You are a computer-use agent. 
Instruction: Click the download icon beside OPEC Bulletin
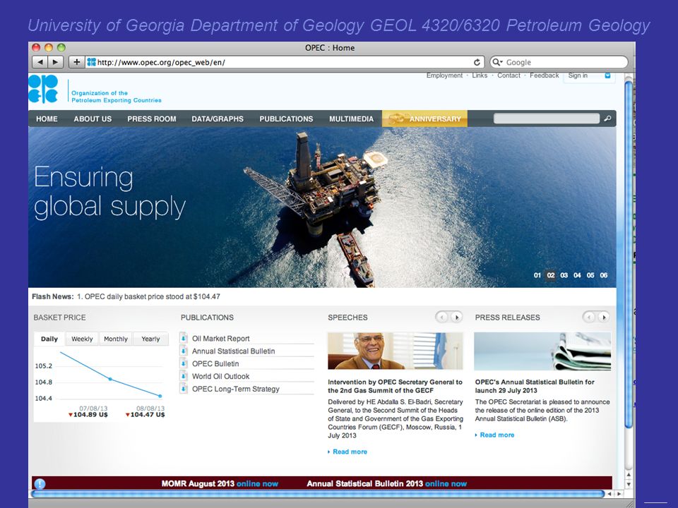(x=184, y=363)
